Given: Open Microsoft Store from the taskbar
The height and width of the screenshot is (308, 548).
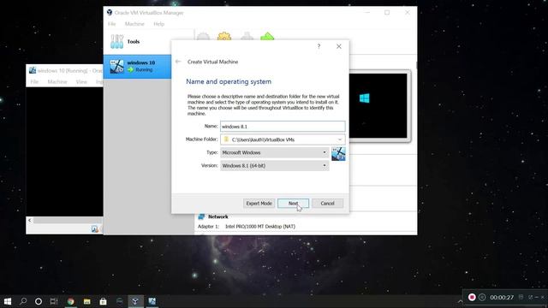Looking at the screenshot, I should coord(103,301).
